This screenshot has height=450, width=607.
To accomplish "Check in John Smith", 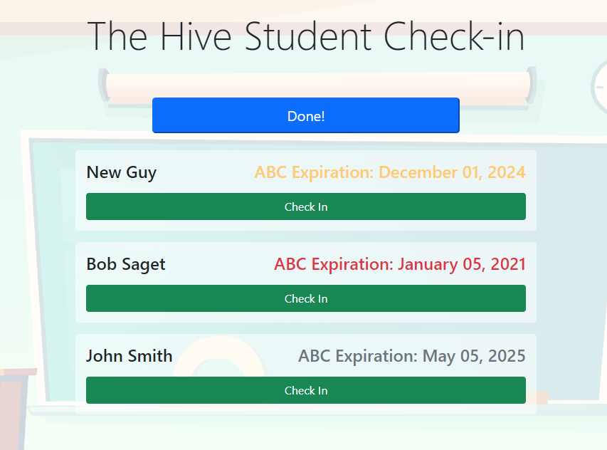I will click(x=306, y=390).
